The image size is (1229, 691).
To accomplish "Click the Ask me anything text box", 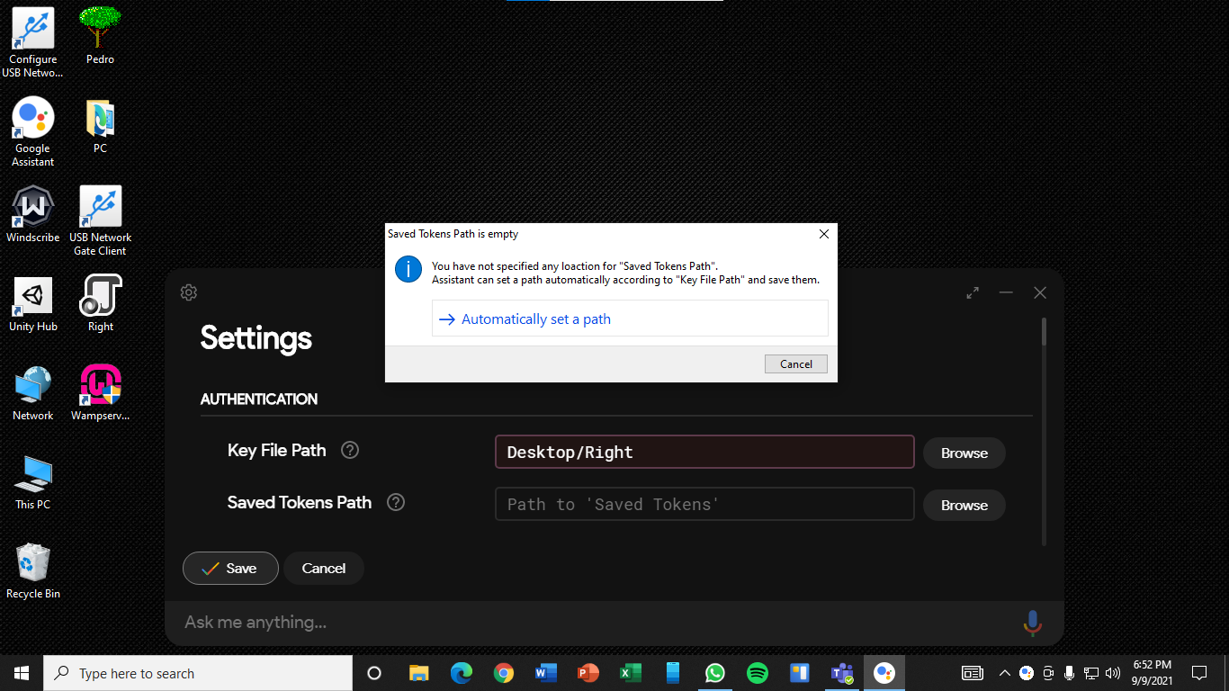I will (594, 623).
